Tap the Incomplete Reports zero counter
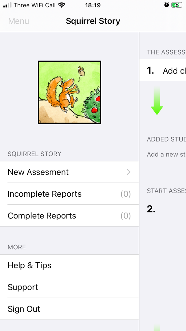The image size is (186, 331). 126,194
